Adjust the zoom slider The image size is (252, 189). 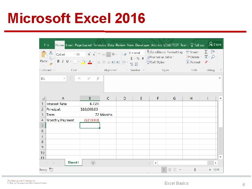tap(195, 170)
